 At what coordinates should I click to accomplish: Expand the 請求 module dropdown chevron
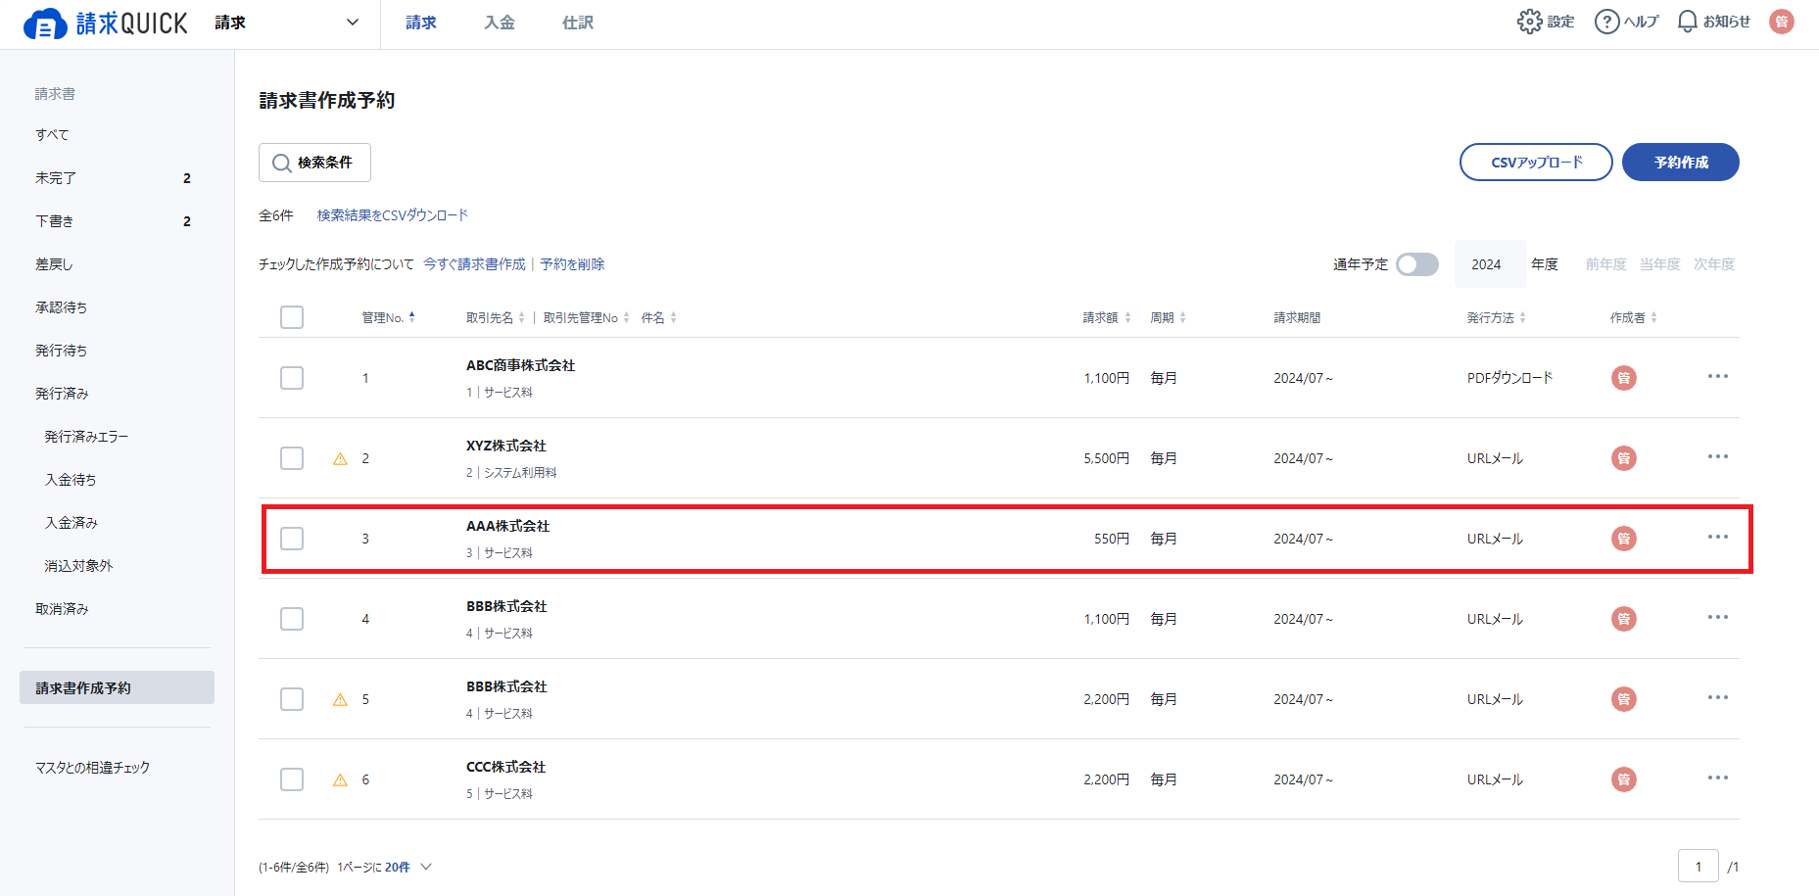353,23
